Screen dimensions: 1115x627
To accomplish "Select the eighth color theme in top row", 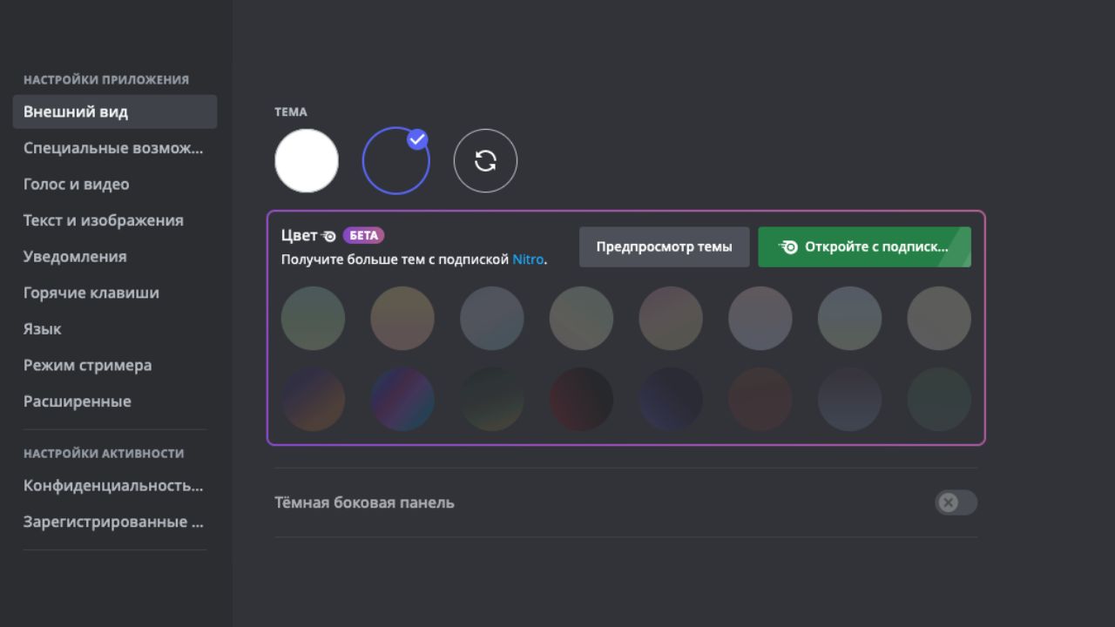I will (x=939, y=319).
